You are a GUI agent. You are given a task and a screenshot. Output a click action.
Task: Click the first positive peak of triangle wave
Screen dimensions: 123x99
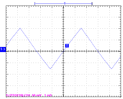click(20, 28)
